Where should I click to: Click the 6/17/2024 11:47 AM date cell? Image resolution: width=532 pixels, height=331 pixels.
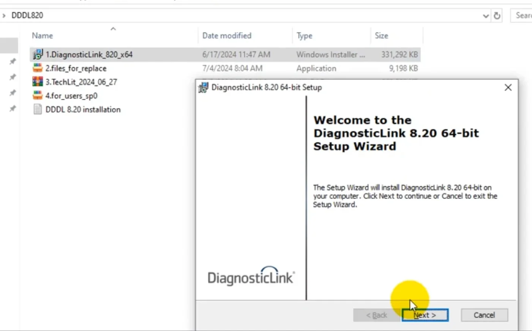click(x=236, y=55)
